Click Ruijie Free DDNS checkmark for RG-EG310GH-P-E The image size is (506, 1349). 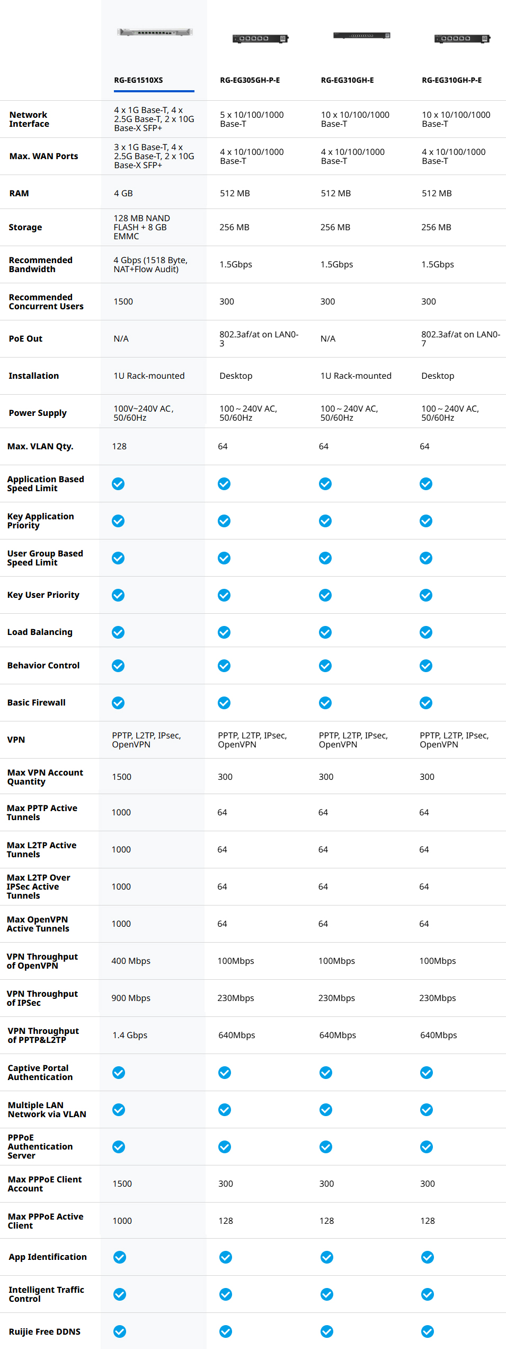coord(428,1331)
